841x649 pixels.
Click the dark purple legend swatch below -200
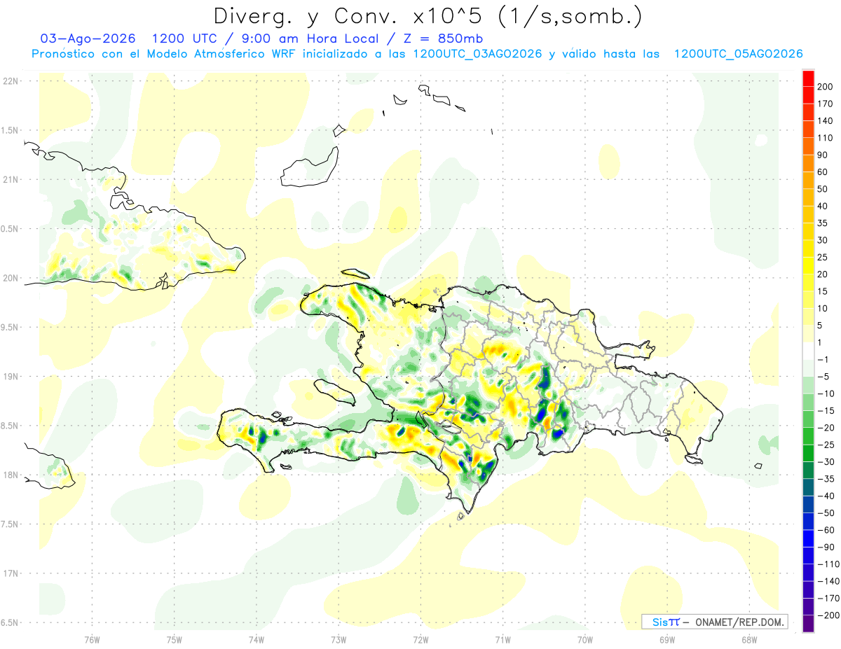pyautogui.click(x=808, y=623)
